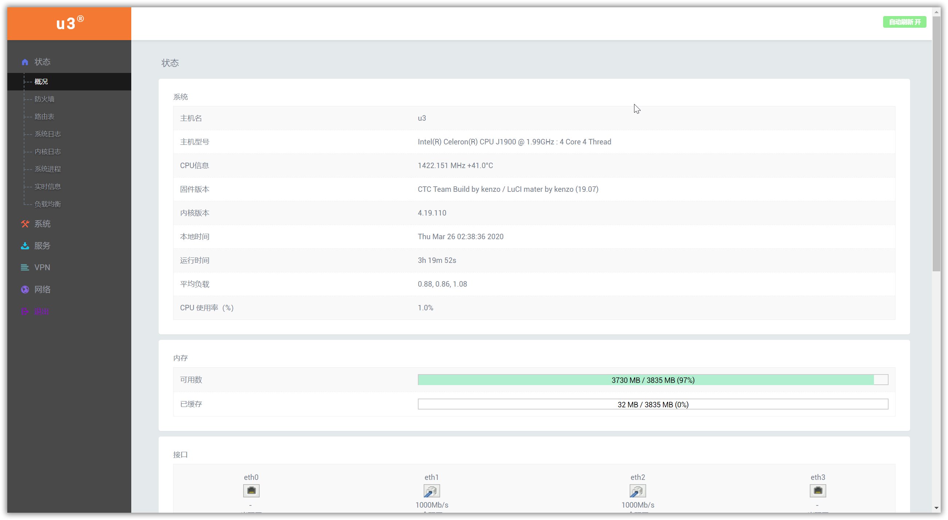Click the CPU信息 row label
This screenshot has width=948, height=520.
pyautogui.click(x=194, y=166)
